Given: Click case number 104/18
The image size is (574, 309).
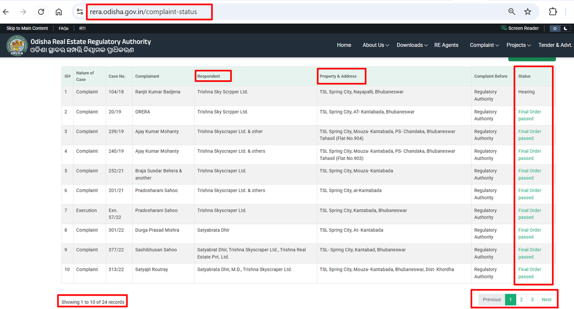Looking at the screenshot, I should click(116, 92).
